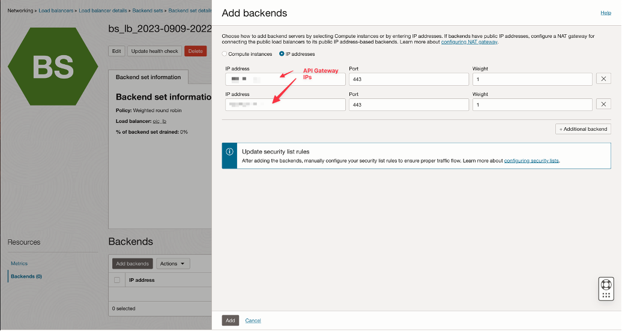Click the green BS hexagon icon
622x331 pixels.
53,65
